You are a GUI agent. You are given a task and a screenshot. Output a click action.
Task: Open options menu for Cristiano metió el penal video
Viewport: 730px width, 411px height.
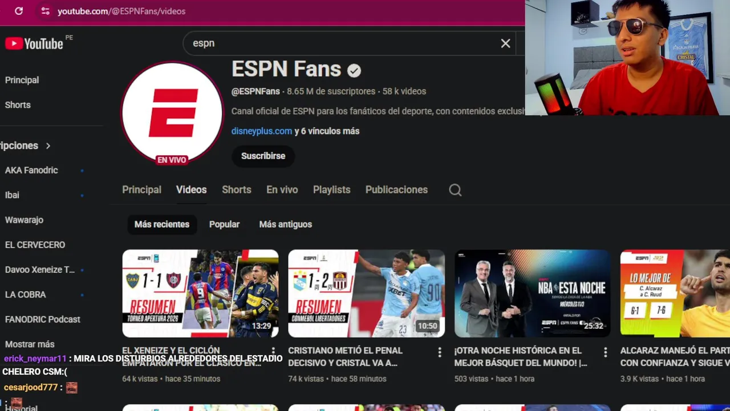pyautogui.click(x=439, y=352)
